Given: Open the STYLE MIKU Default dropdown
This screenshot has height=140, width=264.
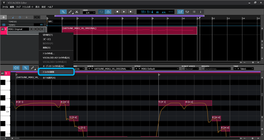Looking at the screenshot, I should click(157, 69).
